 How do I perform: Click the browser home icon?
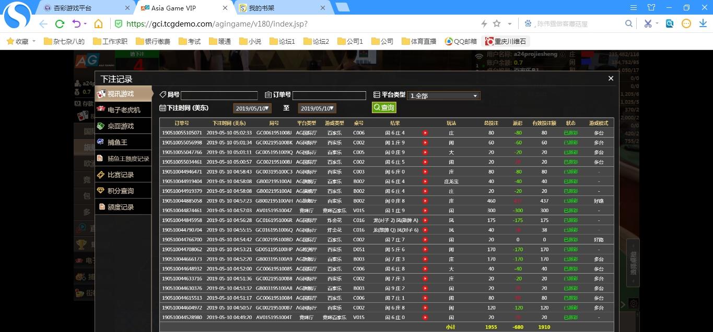pos(98,24)
